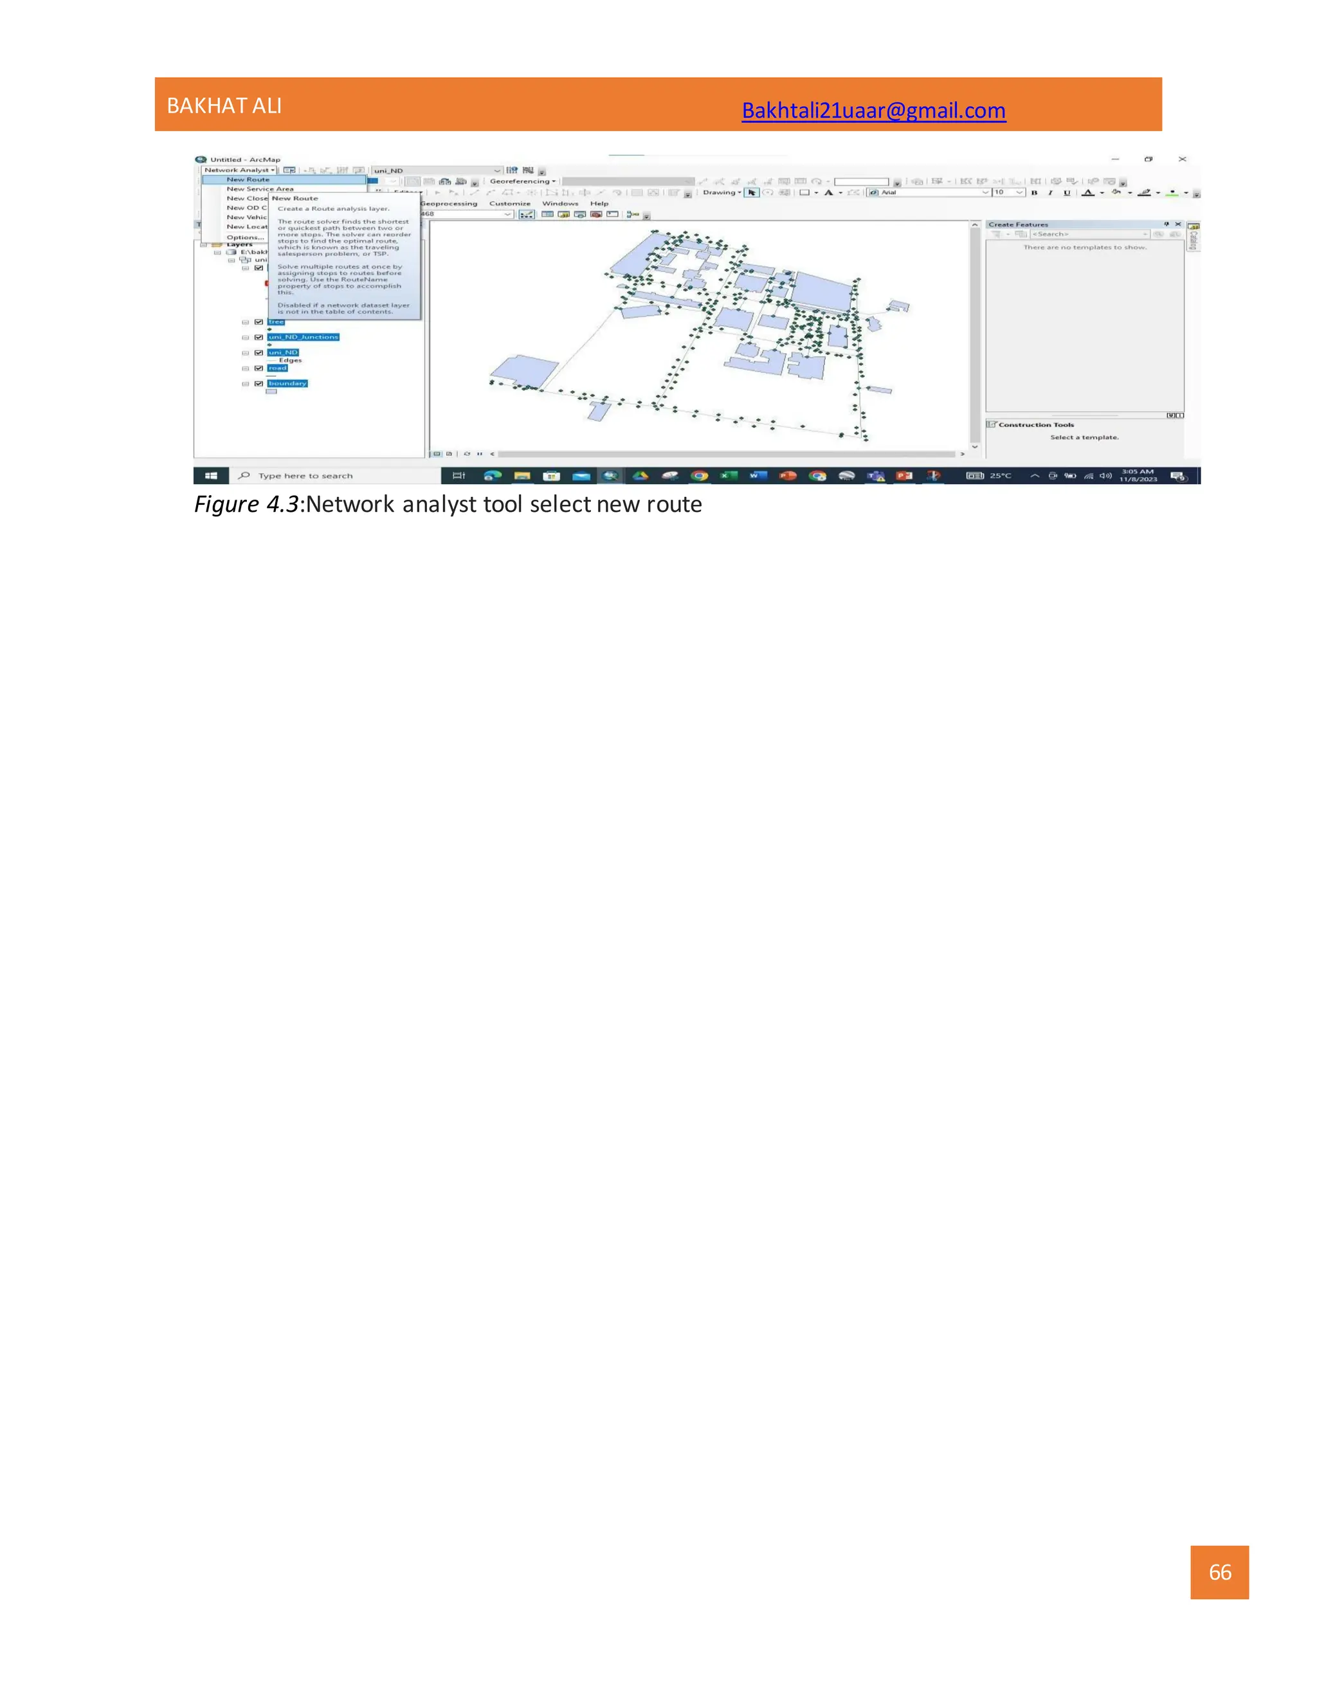This screenshot has width=1317, height=1704.
Task: Open the Geoprocessing menu
Action: [449, 204]
